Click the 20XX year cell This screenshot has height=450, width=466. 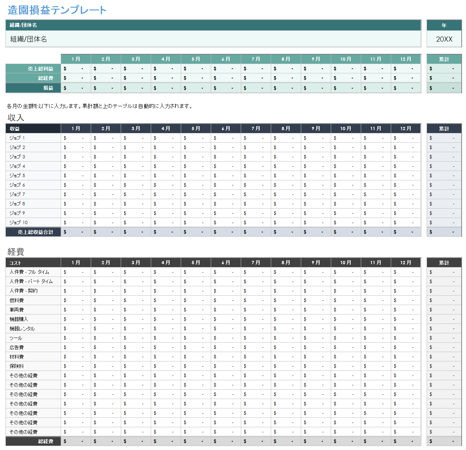click(444, 39)
